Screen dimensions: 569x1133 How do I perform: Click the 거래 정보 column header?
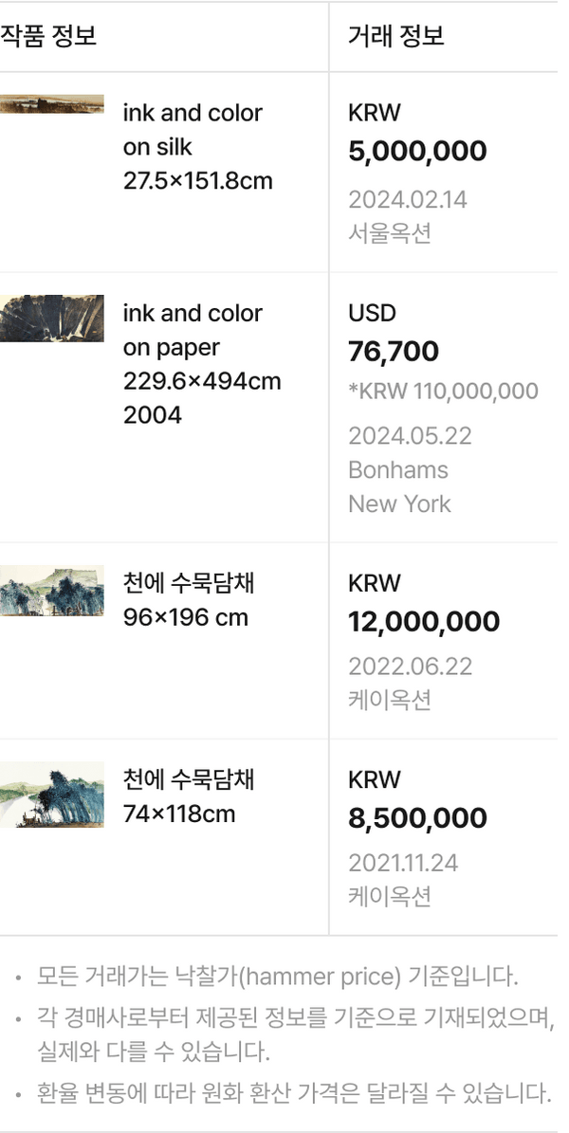pyautogui.click(x=396, y=36)
